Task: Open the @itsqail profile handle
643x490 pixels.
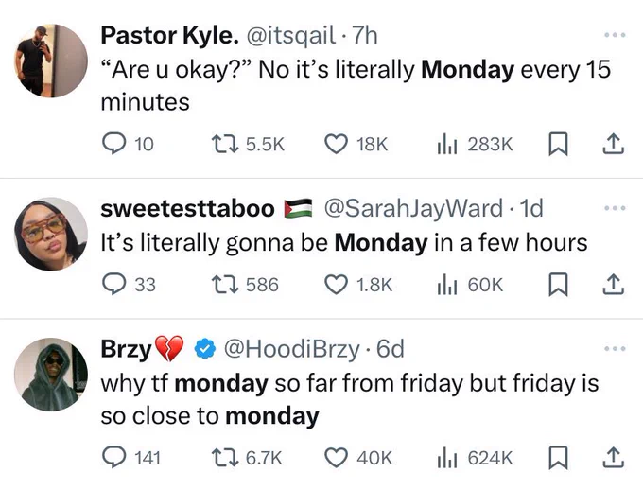Action: tap(290, 35)
